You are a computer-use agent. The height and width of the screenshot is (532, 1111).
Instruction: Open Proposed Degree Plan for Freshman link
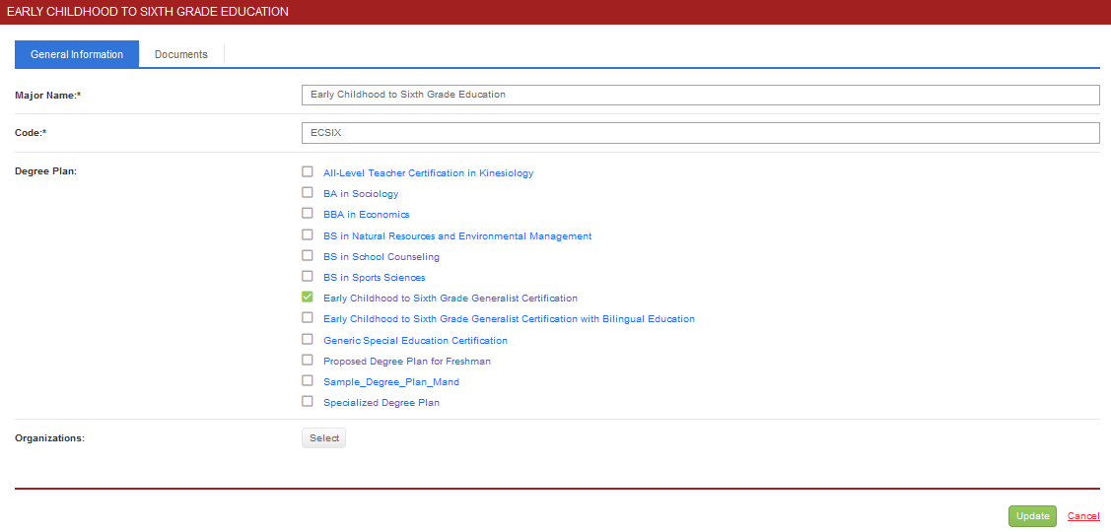click(x=407, y=362)
